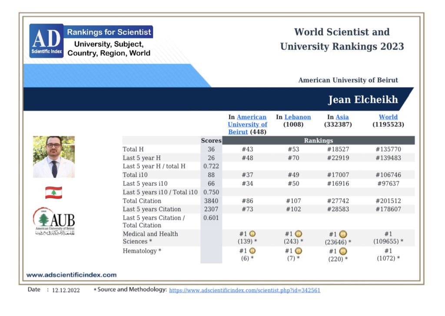Open the Source and Methodology URL
445x316 pixels.
[245, 290]
